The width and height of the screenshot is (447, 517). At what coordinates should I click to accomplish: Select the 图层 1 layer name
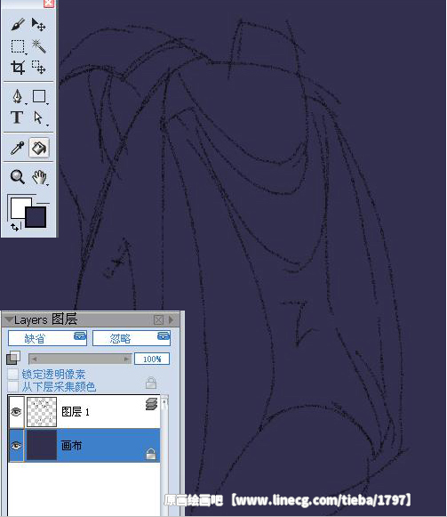(76, 411)
